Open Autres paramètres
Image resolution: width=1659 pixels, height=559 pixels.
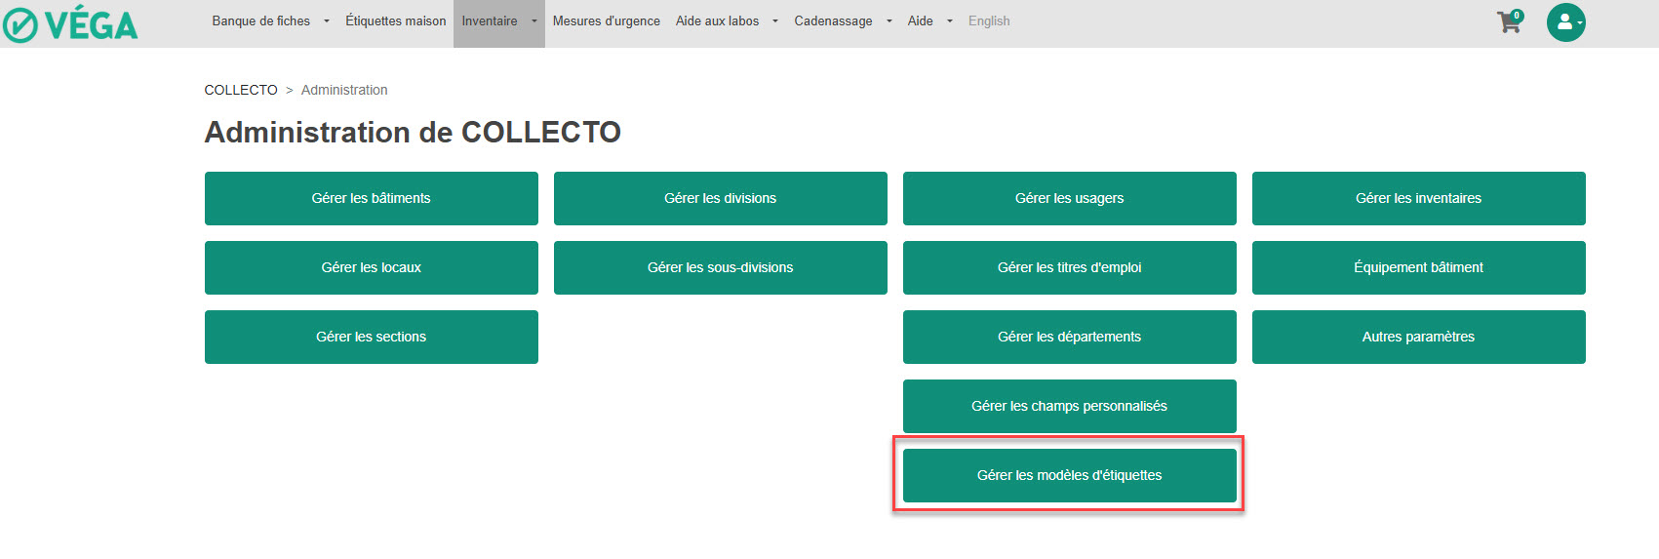pyautogui.click(x=1418, y=337)
